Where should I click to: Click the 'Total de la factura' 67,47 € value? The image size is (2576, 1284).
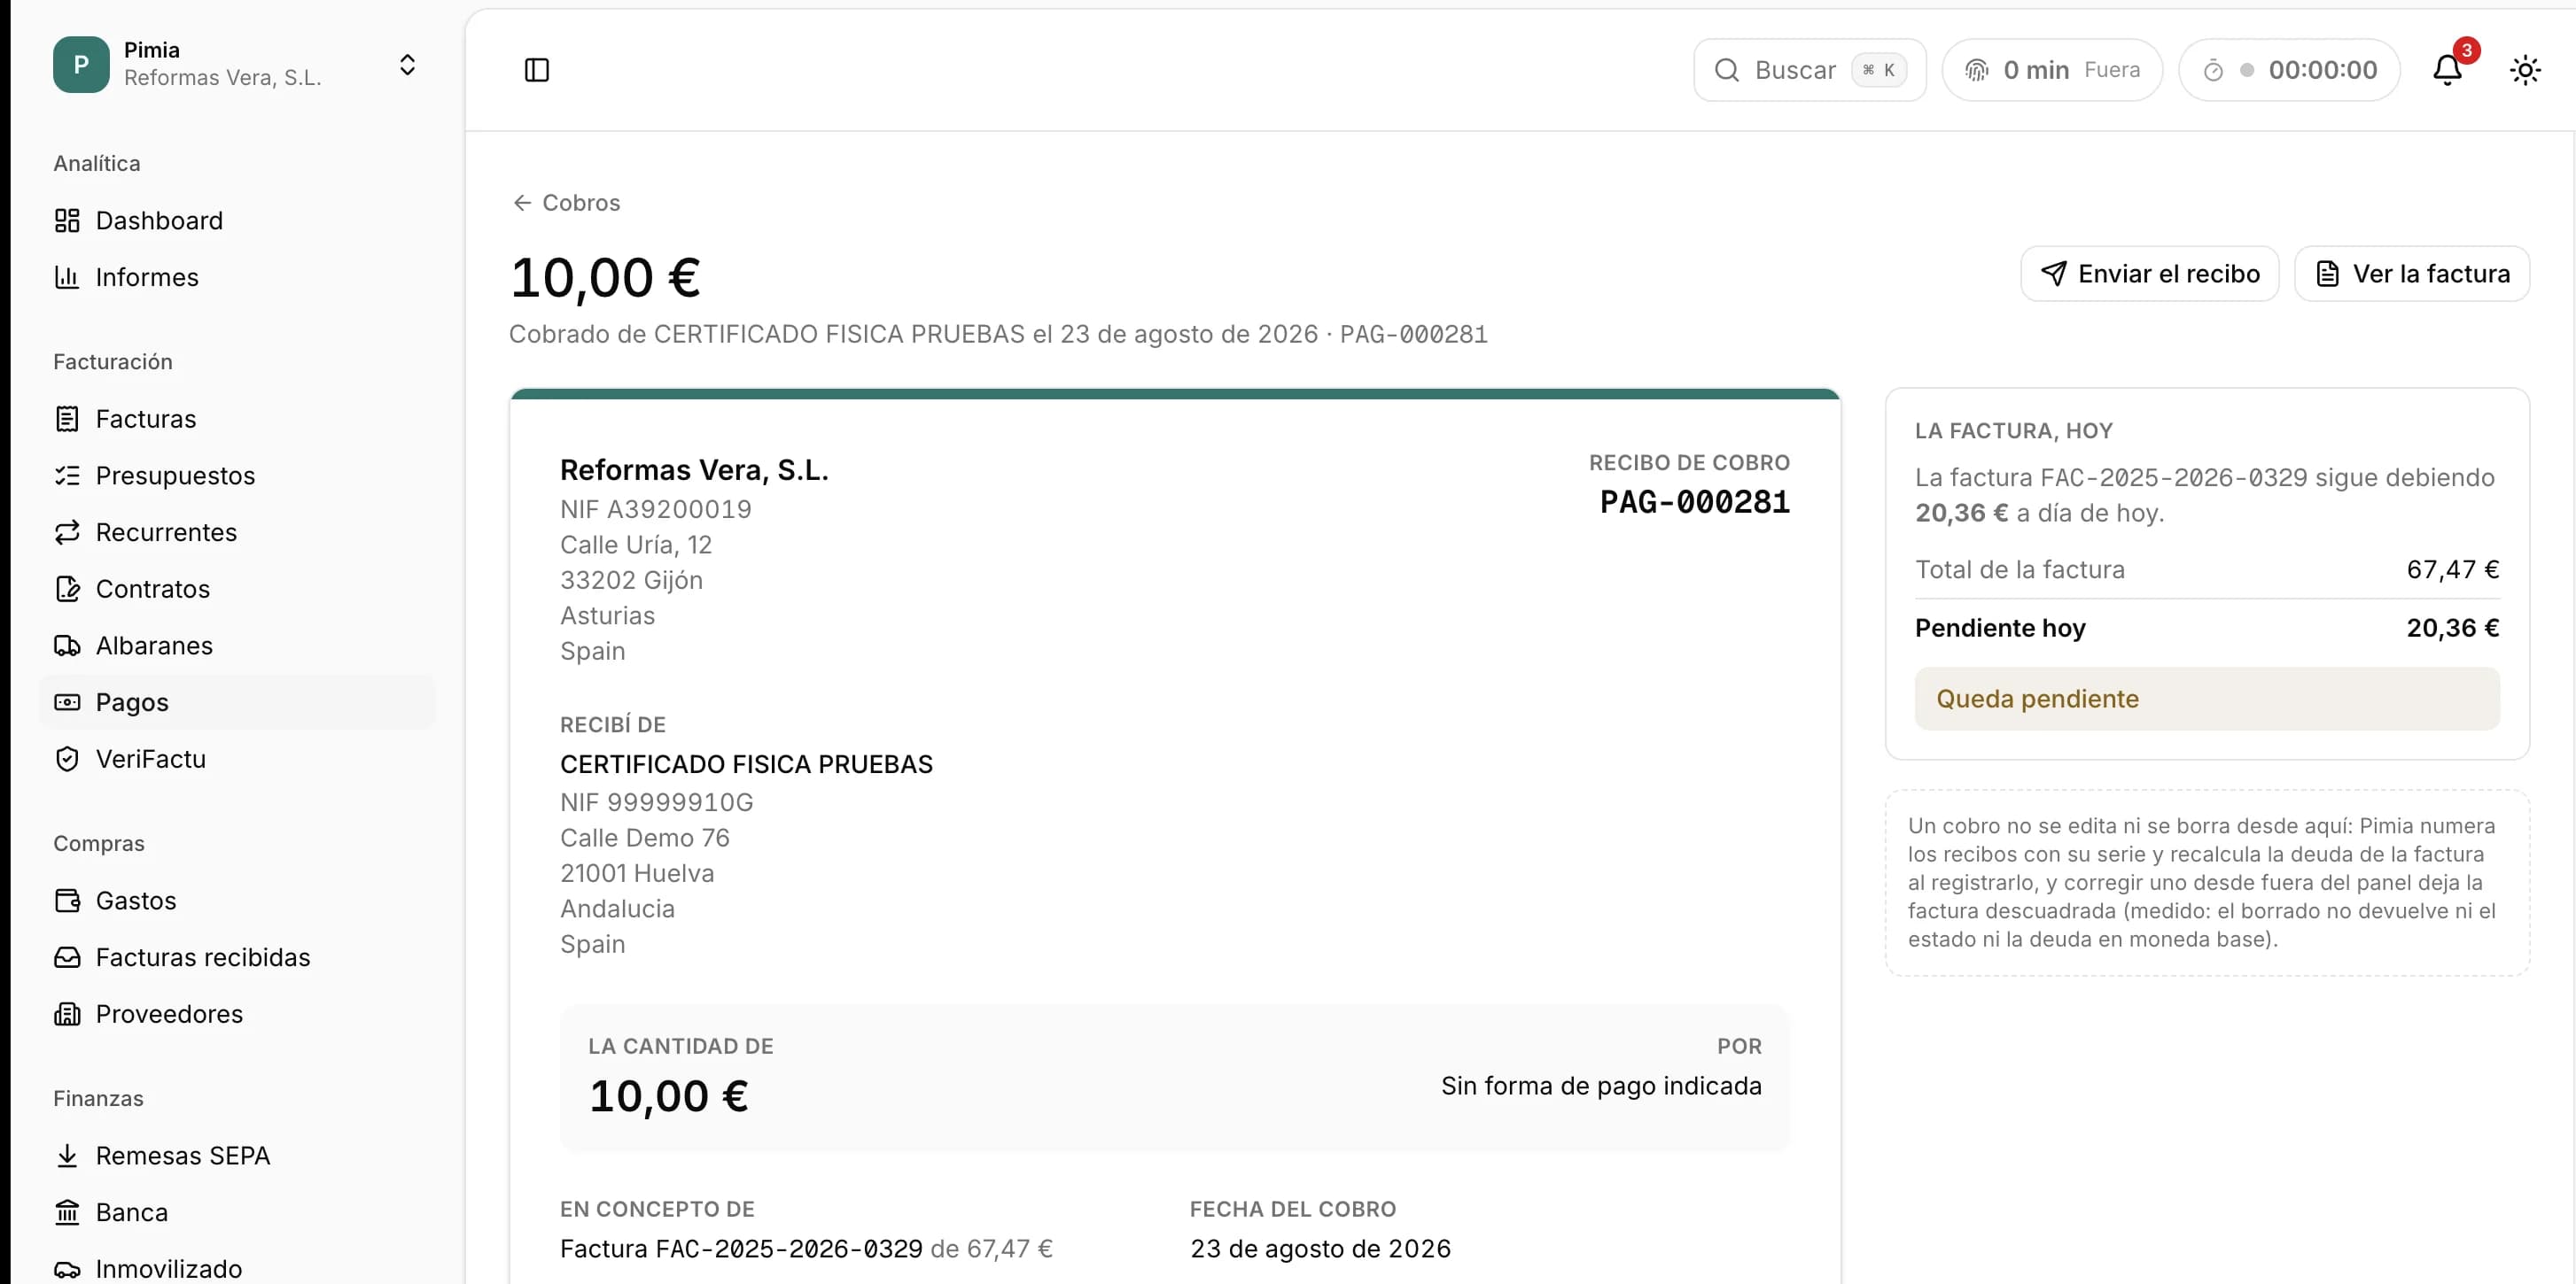2453,569
